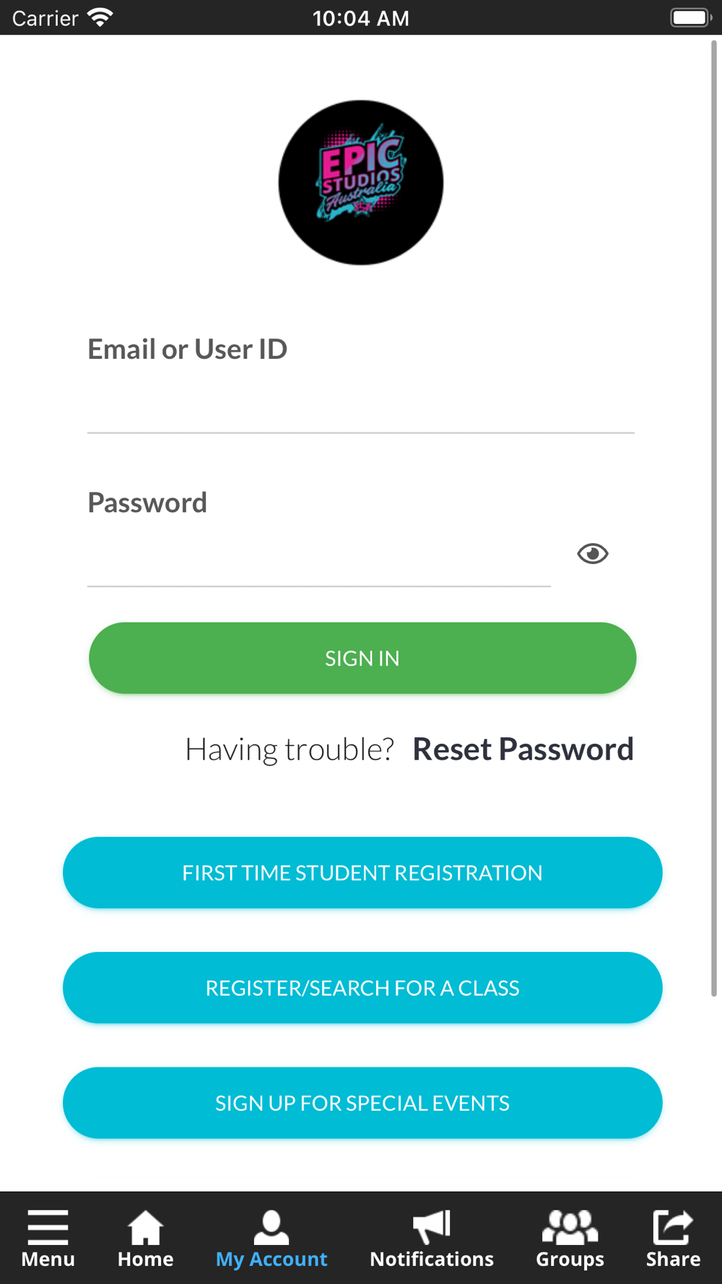Screen dimensions: 722x1284
Task: Click into the Password input field
Action: point(318,561)
